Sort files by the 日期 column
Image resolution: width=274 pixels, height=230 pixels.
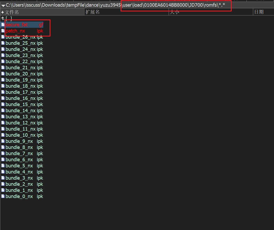click(x=259, y=12)
